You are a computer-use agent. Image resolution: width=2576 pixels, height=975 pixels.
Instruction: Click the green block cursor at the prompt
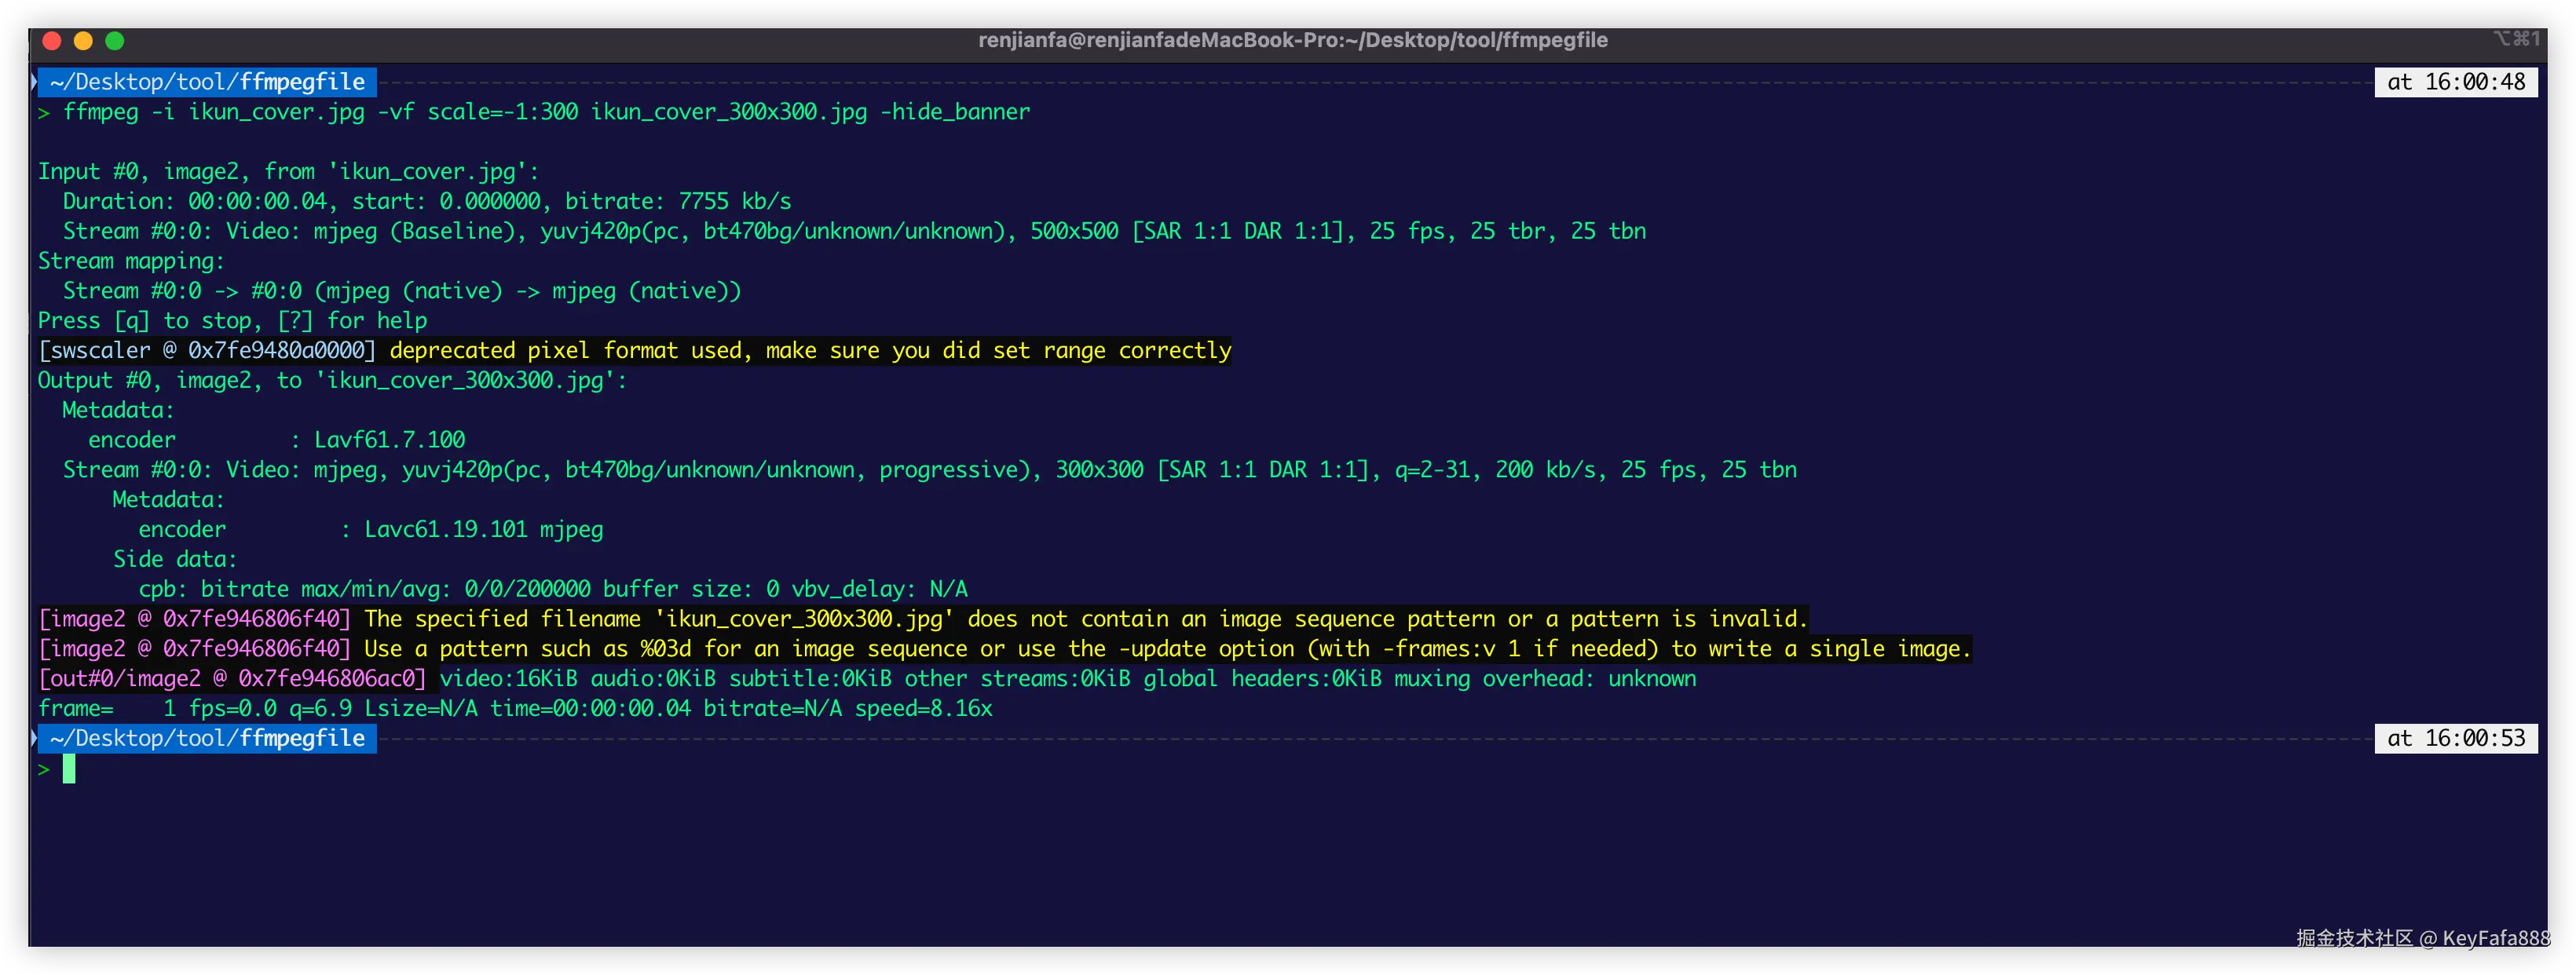click(x=69, y=769)
